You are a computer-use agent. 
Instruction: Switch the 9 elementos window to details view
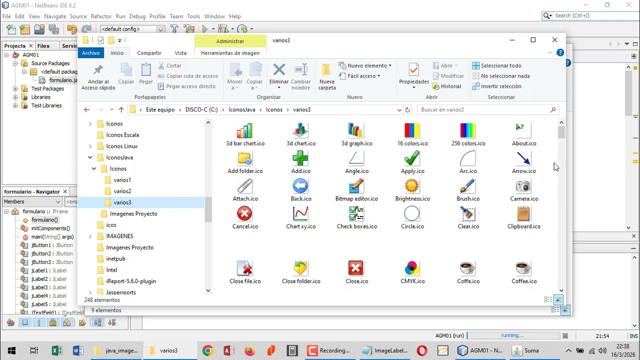pos(555,310)
